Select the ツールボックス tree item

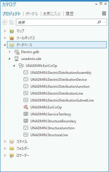[26, 38]
